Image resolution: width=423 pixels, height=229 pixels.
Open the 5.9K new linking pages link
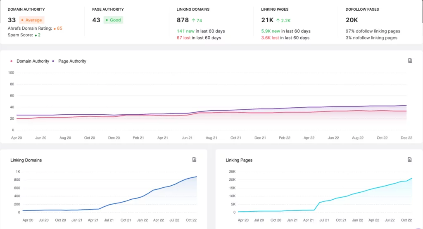point(271,31)
